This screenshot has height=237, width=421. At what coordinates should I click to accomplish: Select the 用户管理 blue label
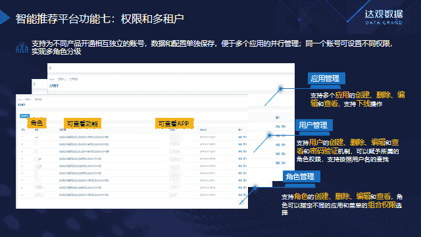tap(314, 126)
